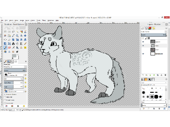Select the Move tool
The height and width of the screenshot is (127, 170).
(x=25, y=36)
